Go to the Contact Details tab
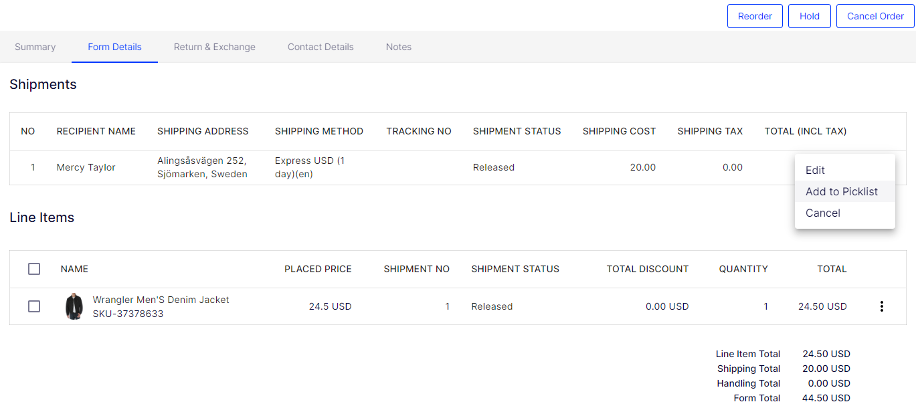Image resolution: width=916 pixels, height=406 pixels. 320,47
